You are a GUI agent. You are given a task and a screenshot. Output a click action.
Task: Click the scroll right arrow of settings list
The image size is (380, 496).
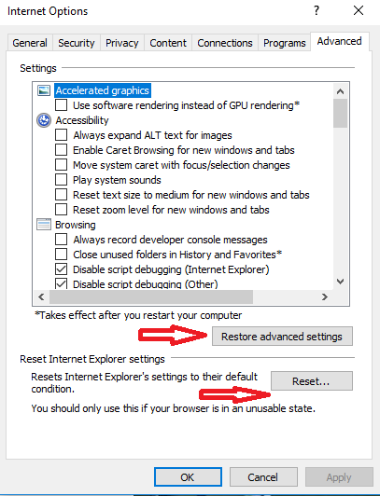coord(325,296)
